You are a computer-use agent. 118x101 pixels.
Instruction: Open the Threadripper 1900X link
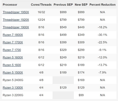pyautogui.click(x=16, y=27)
